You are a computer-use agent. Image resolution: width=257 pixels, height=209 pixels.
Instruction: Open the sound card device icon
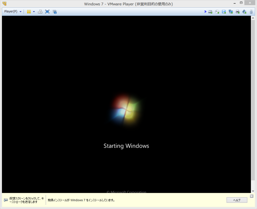tap(244, 12)
